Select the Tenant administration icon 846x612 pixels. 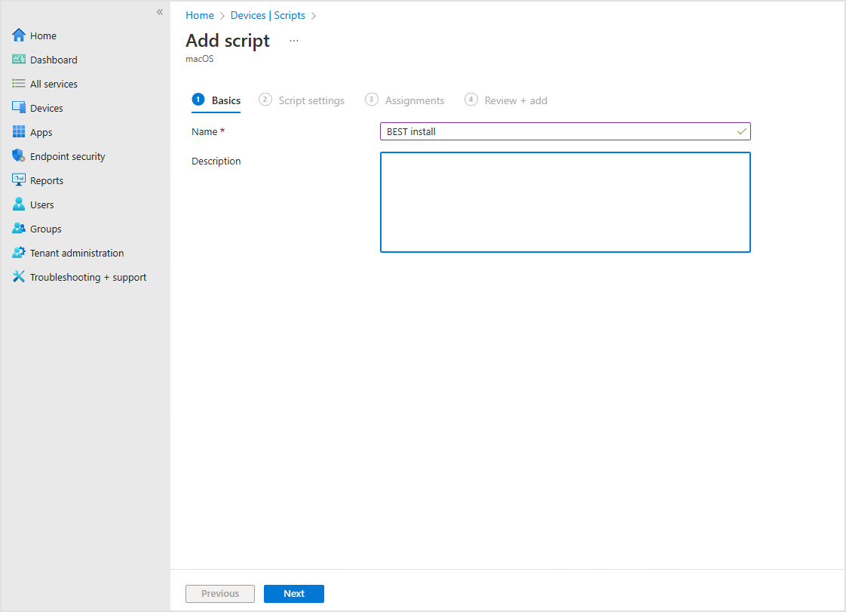click(x=18, y=252)
